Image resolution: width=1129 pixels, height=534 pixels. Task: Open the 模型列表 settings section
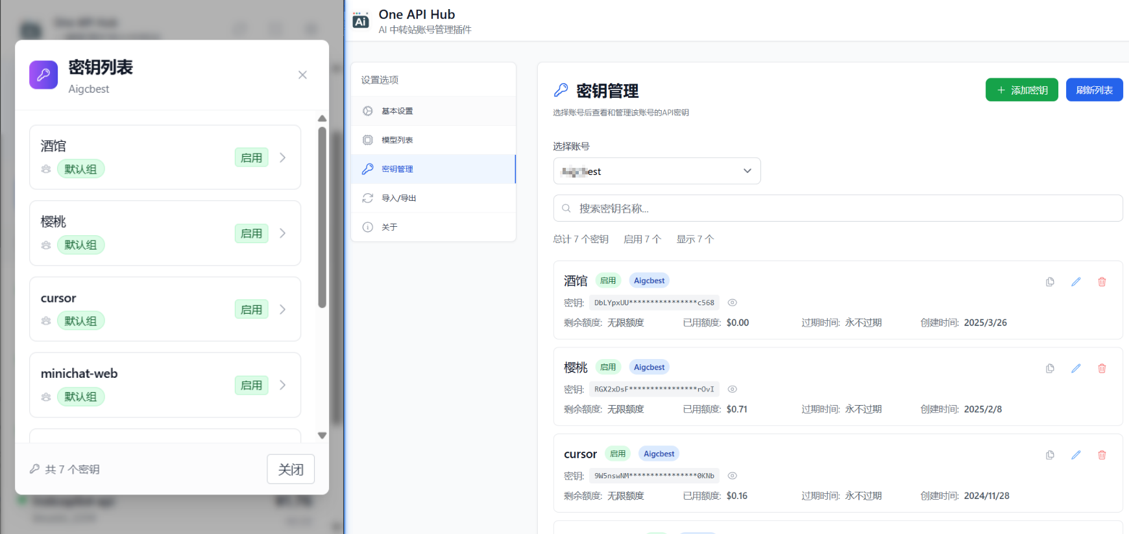coord(433,140)
